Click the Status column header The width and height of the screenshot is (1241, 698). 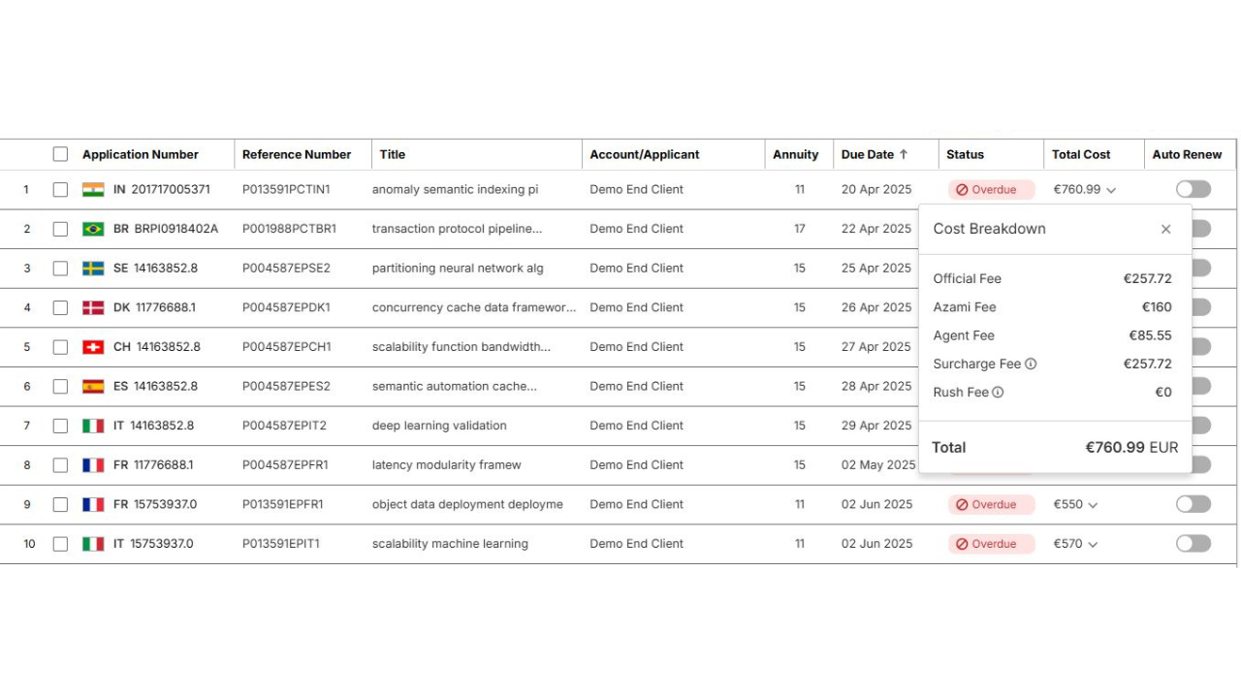tap(965, 153)
